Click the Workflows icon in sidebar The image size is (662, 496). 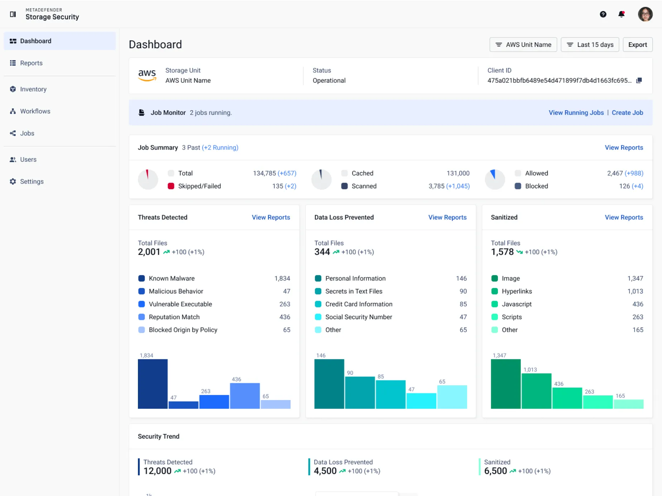(13, 111)
